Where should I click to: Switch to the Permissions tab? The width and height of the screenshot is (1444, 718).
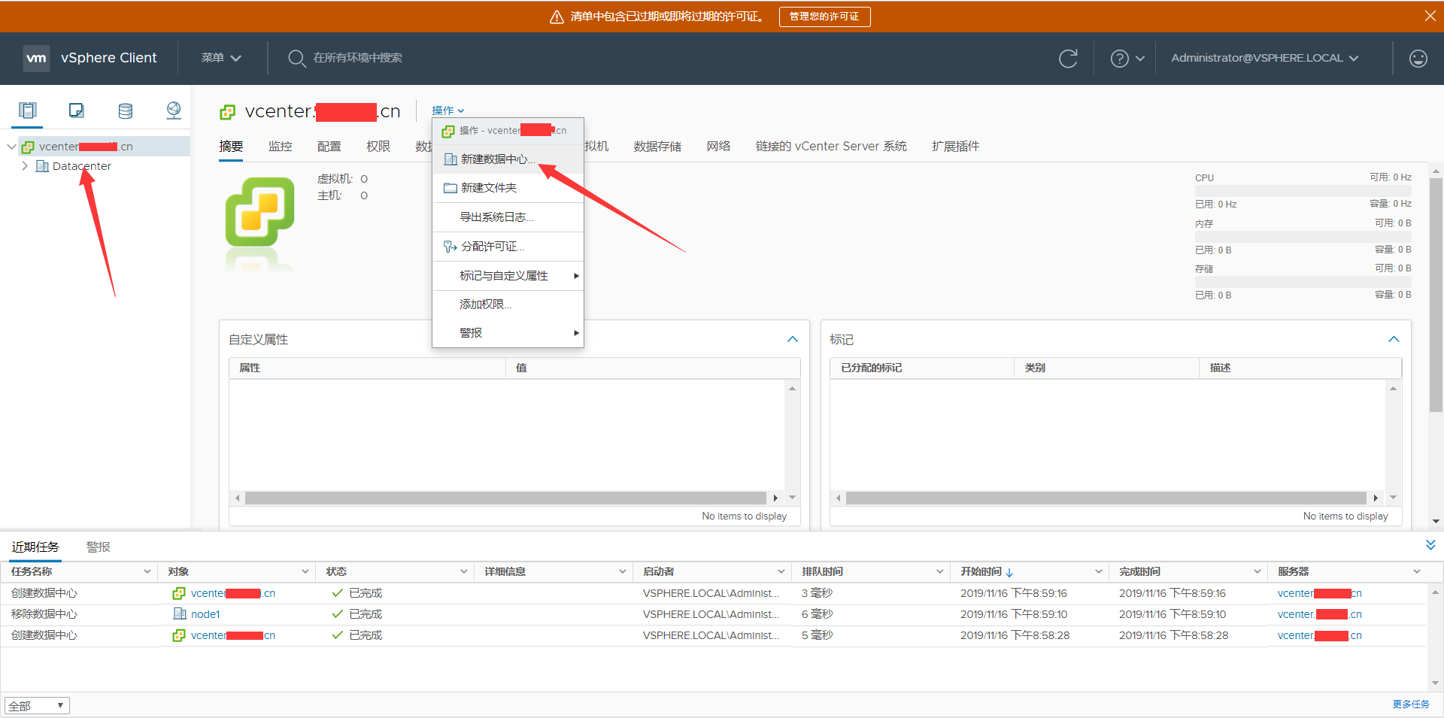[x=378, y=147]
